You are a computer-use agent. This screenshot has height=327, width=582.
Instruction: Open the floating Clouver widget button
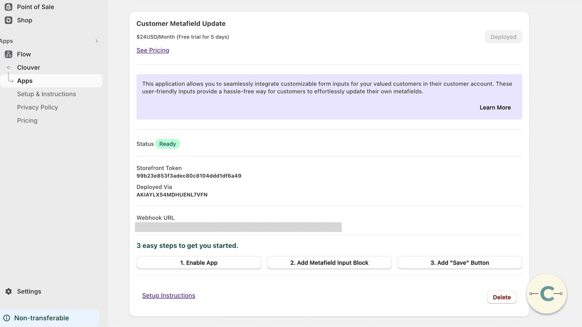[546, 294]
